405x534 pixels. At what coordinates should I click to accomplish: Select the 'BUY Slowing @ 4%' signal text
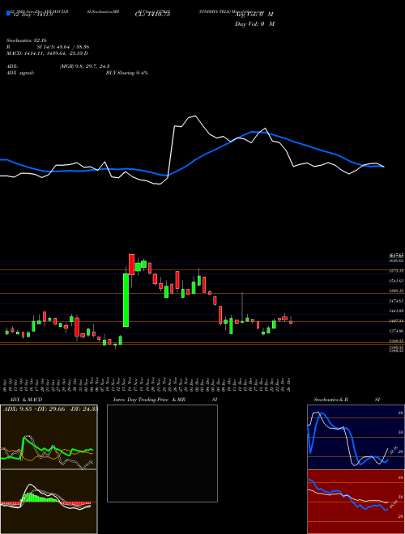click(127, 73)
